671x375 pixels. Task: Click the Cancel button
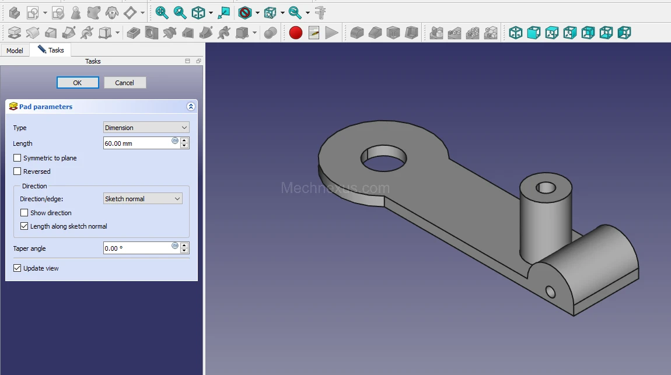[124, 83]
